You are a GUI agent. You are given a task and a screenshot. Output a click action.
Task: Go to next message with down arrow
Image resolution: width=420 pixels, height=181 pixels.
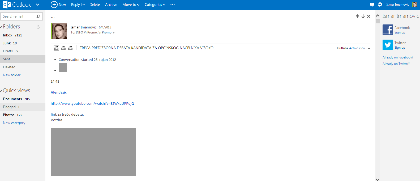click(363, 16)
